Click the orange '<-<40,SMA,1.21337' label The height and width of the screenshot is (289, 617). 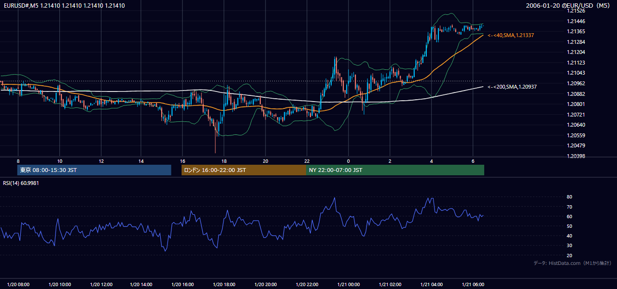tap(511, 36)
